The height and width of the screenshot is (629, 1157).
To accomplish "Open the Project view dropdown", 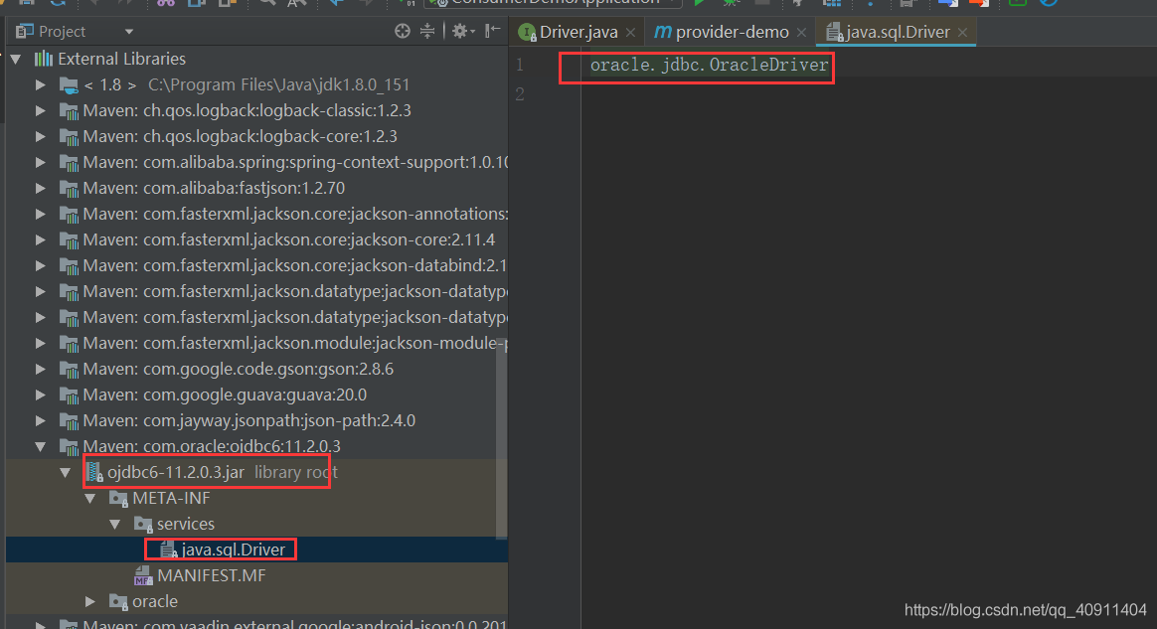I will point(129,32).
